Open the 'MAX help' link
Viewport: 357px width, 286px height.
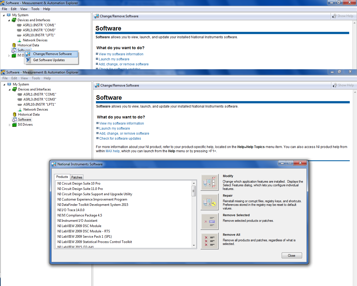tap(113, 151)
